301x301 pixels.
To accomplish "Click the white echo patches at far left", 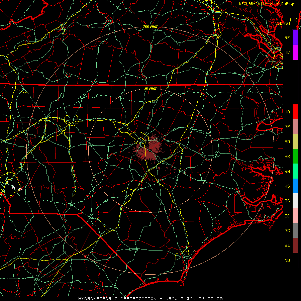I will 17,188.
